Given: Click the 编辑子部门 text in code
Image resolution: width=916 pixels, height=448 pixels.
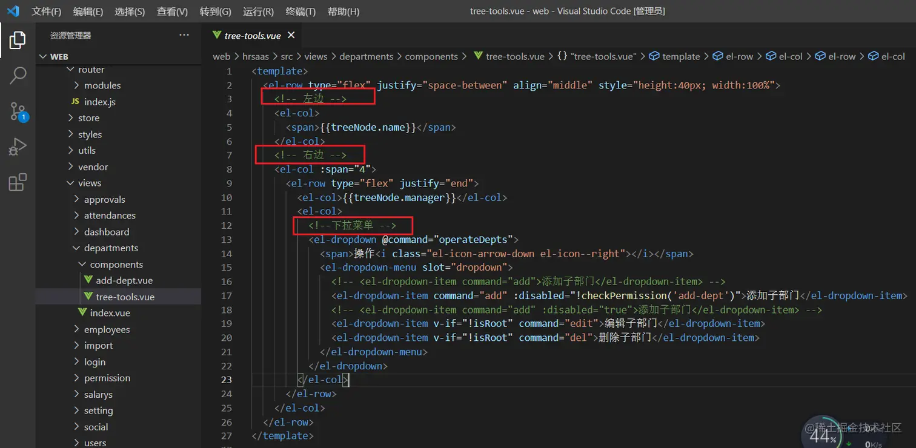Looking at the screenshot, I should [631, 324].
